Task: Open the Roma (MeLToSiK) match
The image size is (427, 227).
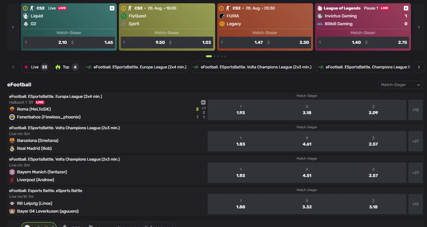Action: tap(34, 109)
